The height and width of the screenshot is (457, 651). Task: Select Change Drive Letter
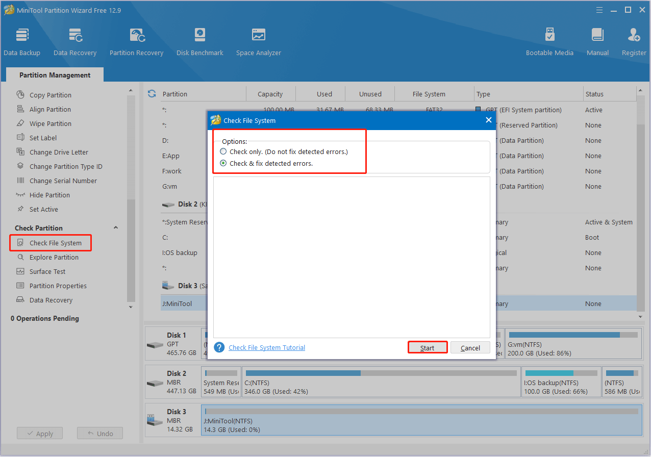pyautogui.click(x=59, y=152)
